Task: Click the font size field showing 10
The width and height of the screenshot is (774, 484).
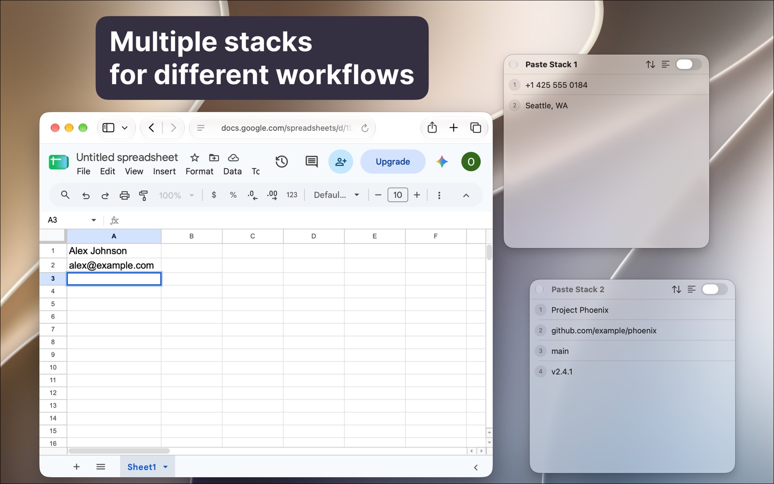Action: 398,195
